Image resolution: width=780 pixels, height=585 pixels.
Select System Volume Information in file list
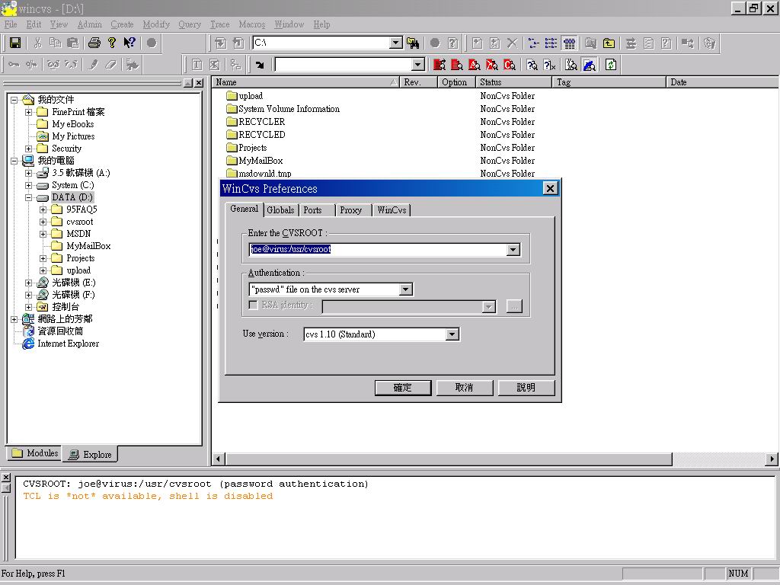click(289, 109)
